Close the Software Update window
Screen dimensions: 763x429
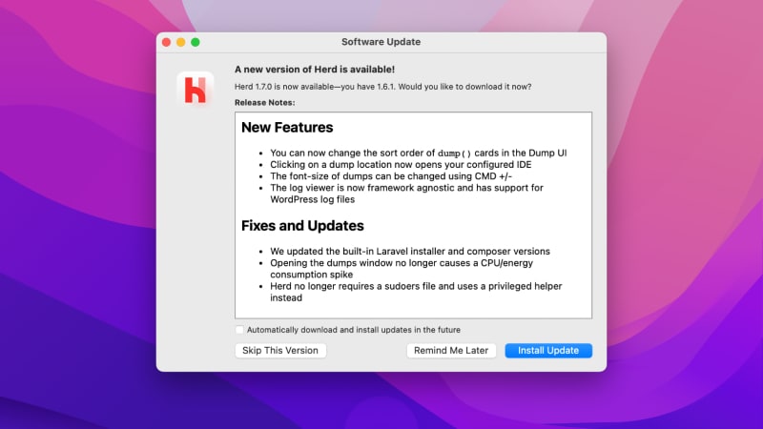(165, 42)
